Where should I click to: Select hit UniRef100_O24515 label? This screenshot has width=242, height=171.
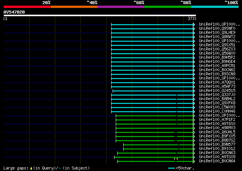217,91
